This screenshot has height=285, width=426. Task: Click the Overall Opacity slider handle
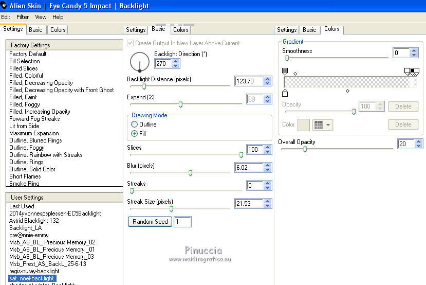coord(305,149)
